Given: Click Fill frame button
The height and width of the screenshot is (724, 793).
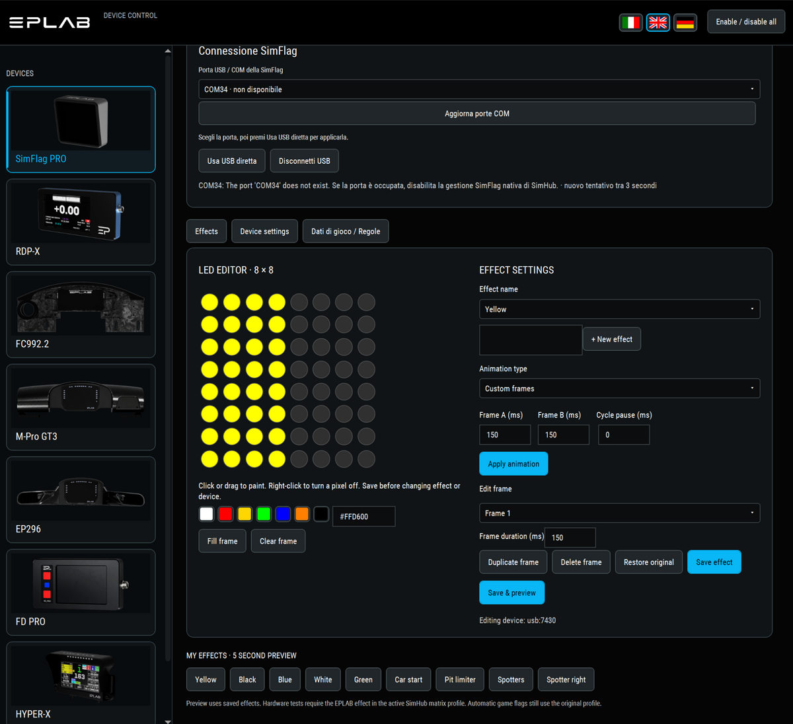Looking at the screenshot, I should point(223,541).
